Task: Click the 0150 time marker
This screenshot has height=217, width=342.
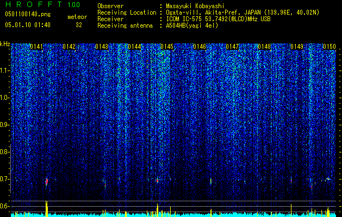Action: (x=329, y=47)
